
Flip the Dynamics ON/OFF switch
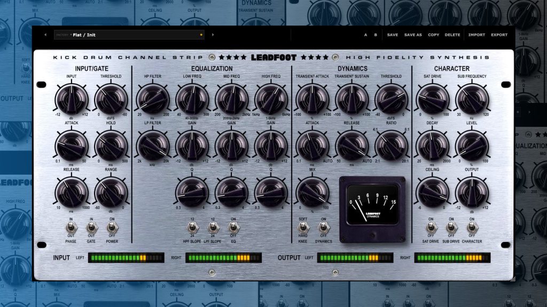pos(324,228)
